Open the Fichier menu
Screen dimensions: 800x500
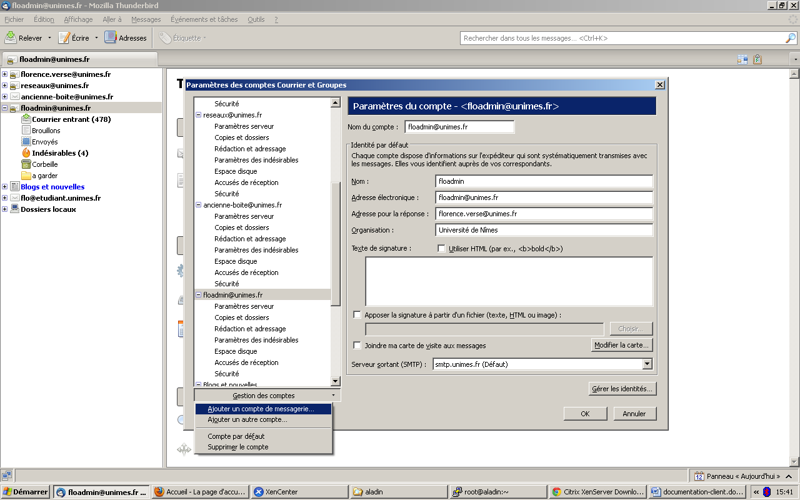(14, 19)
